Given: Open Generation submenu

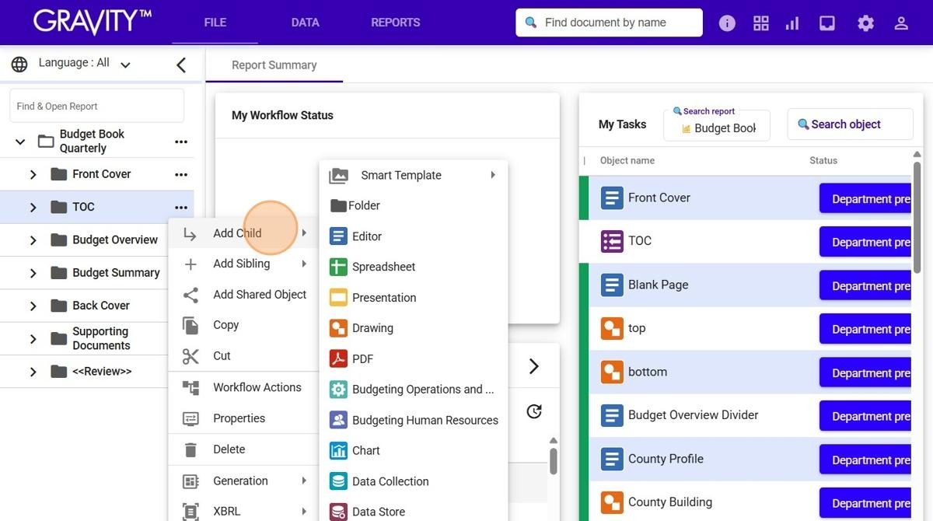Looking at the screenshot, I should [243, 481].
